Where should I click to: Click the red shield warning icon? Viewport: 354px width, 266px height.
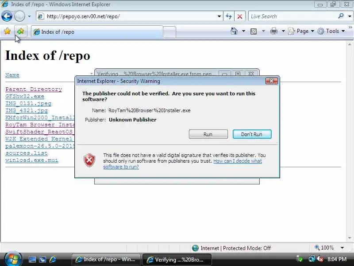pos(89,160)
